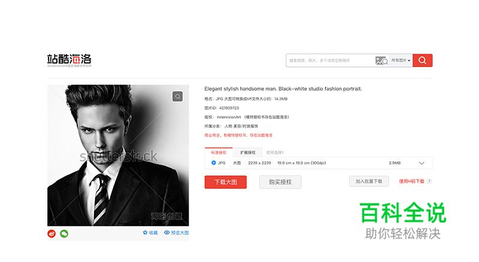Image resolution: width=479 pixels, height=262 pixels.
Task: Switch to the 扩展授权 tab
Action: (x=248, y=152)
